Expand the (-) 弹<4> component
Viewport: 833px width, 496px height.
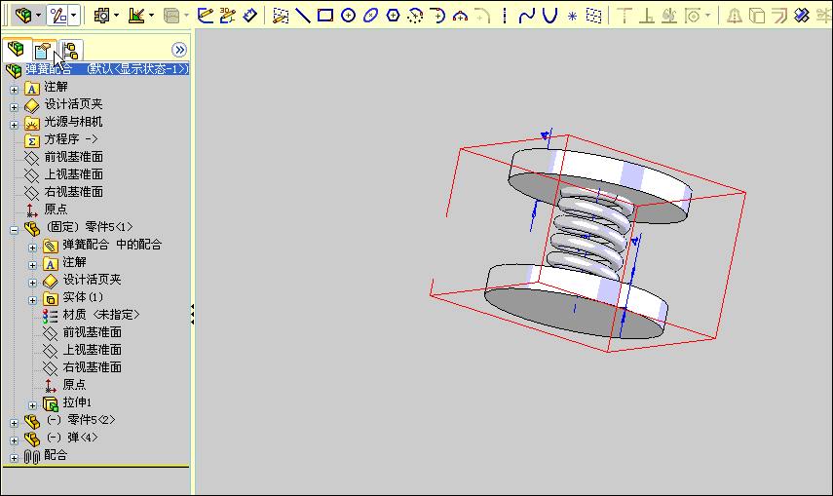click(15, 440)
